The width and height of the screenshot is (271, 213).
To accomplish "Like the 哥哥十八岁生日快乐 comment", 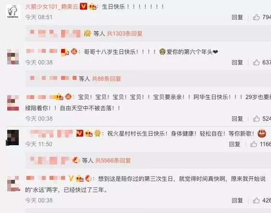I will pyautogui.click(x=256, y=63).
